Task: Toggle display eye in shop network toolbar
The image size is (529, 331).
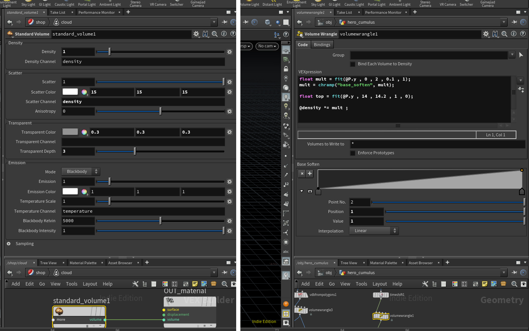Action: (233, 284)
